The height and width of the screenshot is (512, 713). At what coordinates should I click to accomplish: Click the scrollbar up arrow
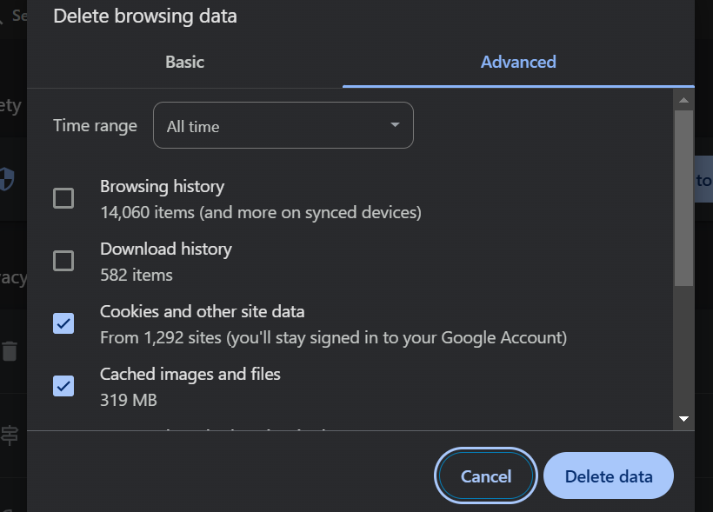point(683,101)
